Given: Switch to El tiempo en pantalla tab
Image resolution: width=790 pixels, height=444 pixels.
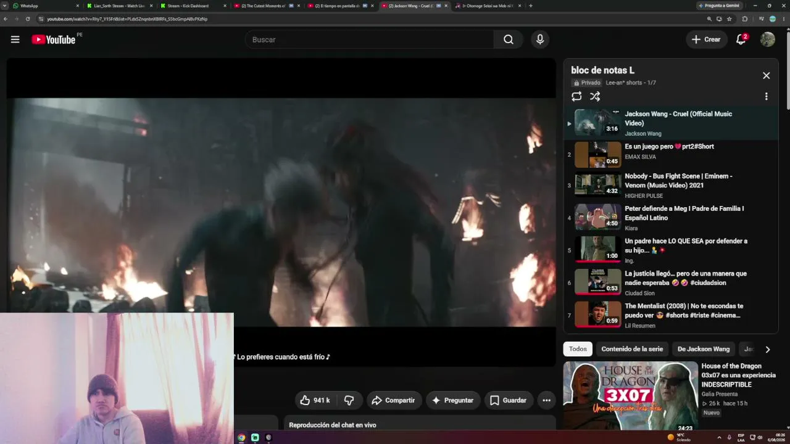Looking at the screenshot, I should [340, 6].
